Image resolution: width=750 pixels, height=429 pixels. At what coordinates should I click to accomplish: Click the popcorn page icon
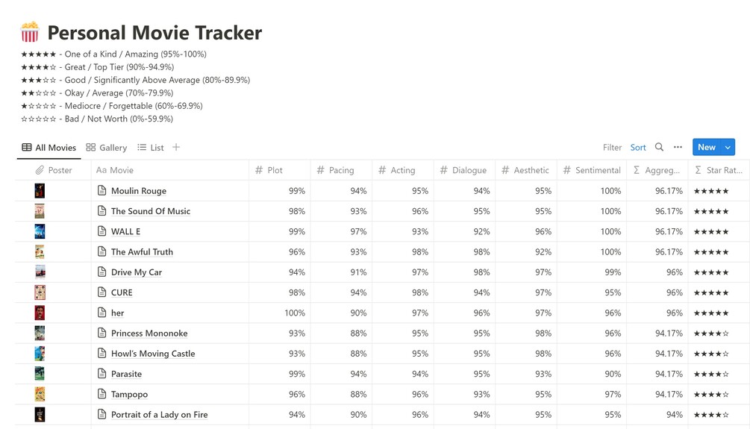30,33
